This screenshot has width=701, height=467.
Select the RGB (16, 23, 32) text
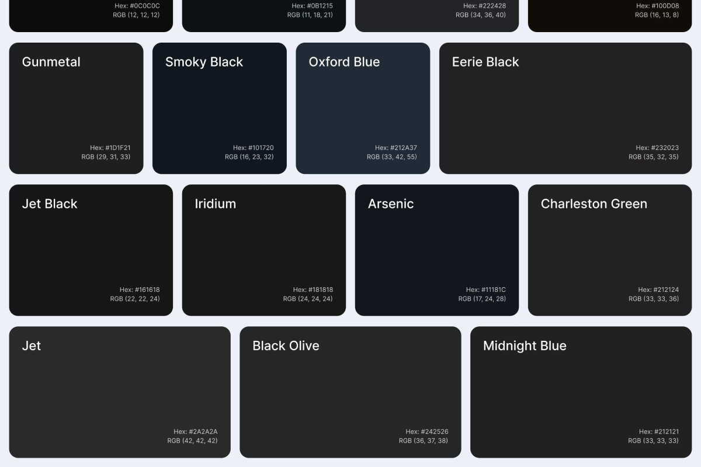click(249, 157)
